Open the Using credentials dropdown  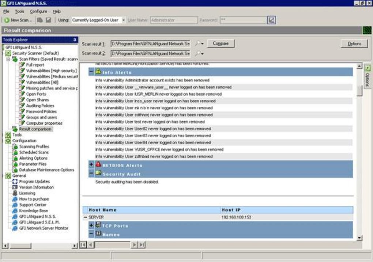pos(124,20)
